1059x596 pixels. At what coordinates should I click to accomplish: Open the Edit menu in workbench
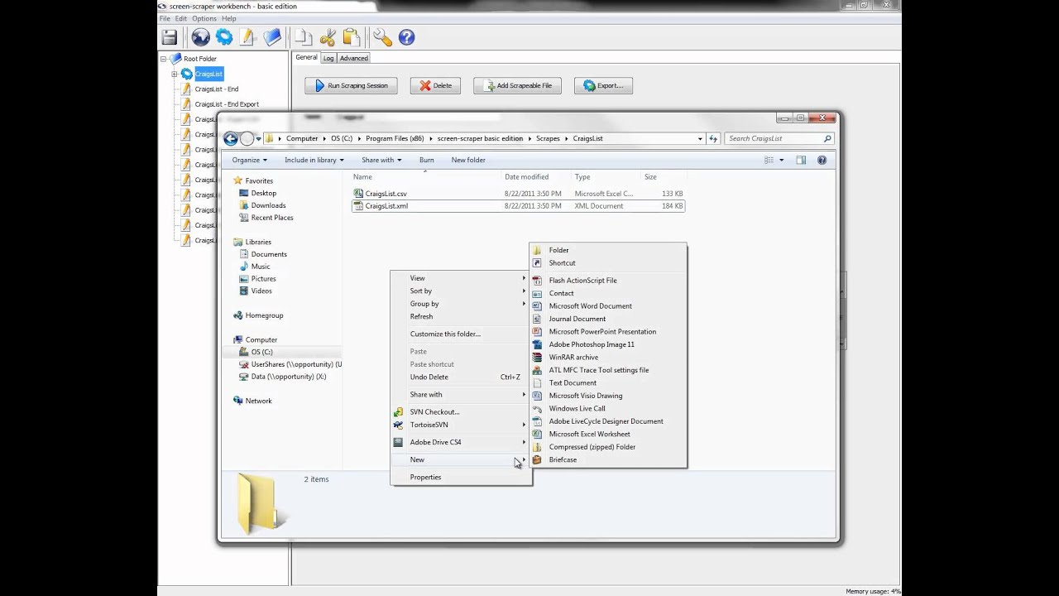(180, 18)
